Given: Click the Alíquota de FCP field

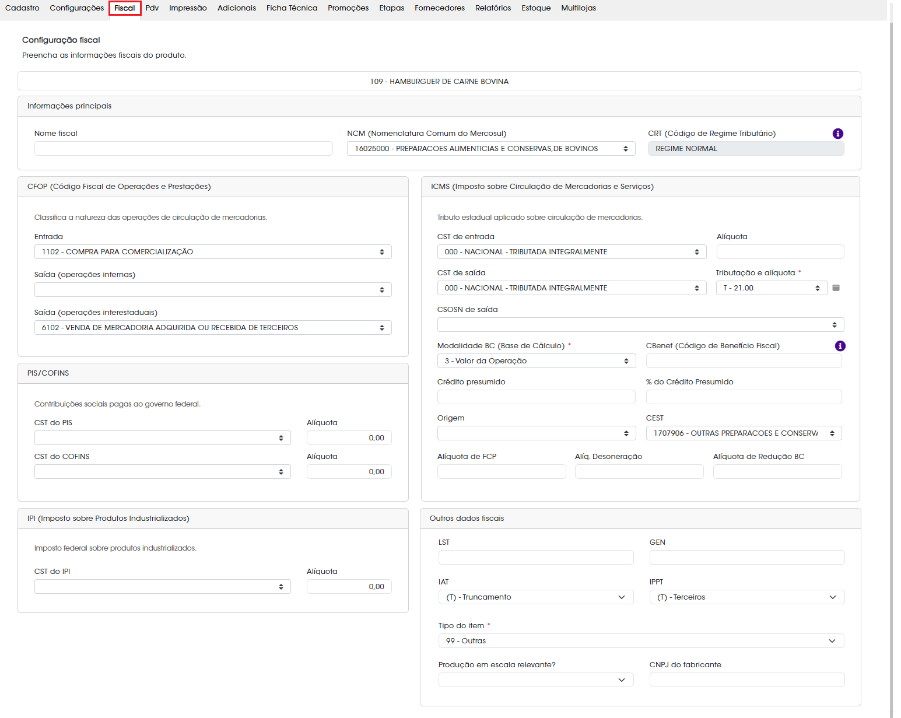Looking at the screenshot, I should (x=502, y=472).
